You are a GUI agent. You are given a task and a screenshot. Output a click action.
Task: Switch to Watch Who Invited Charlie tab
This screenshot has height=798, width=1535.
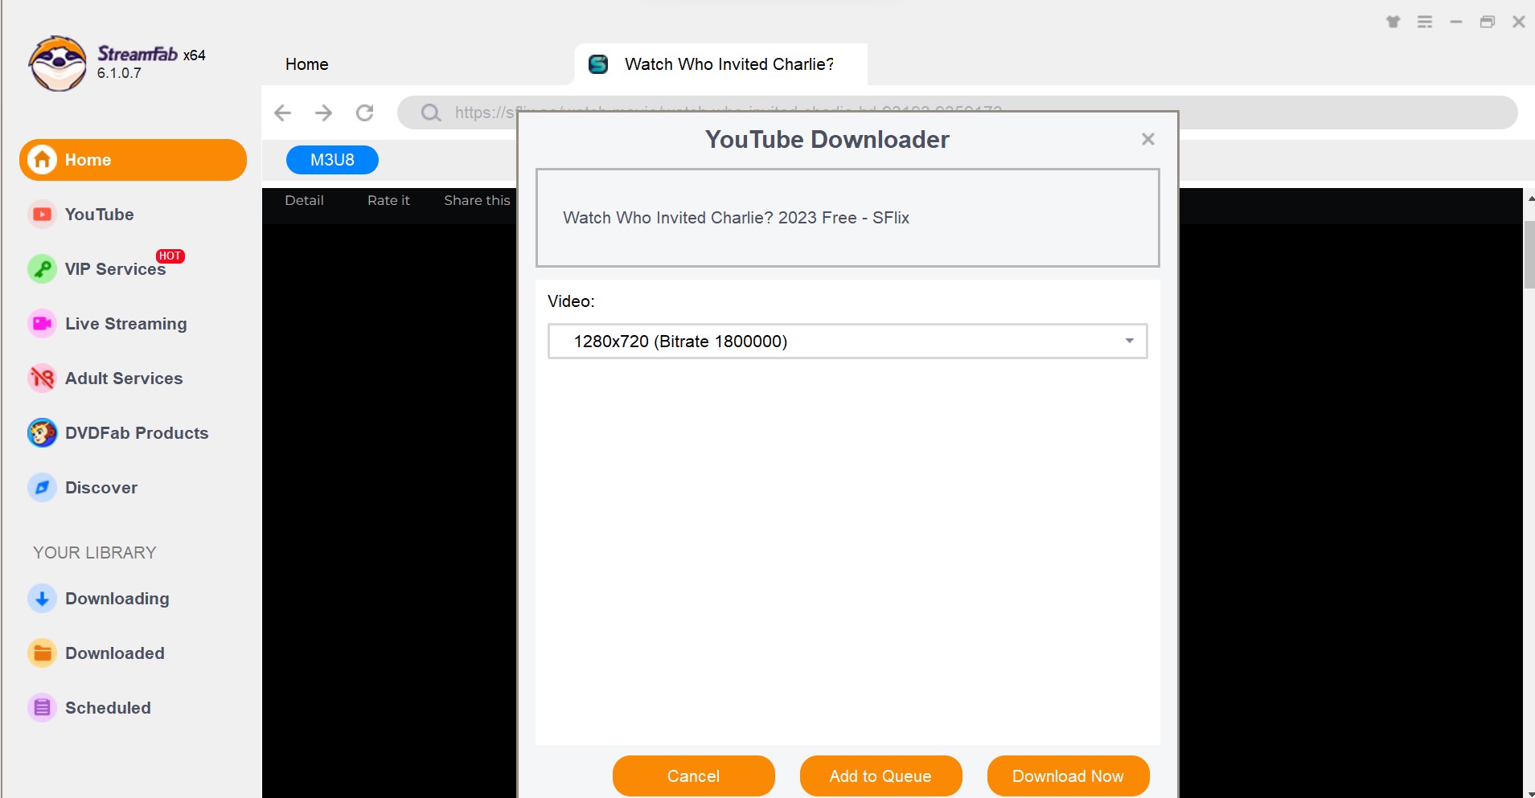click(x=721, y=64)
